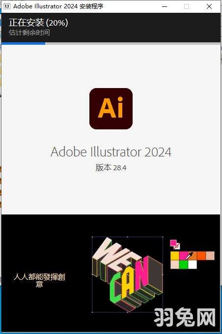Click the Adobe installer icon in title bar
The width and height of the screenshot is (222, 334).
click(x=7, y=6)
